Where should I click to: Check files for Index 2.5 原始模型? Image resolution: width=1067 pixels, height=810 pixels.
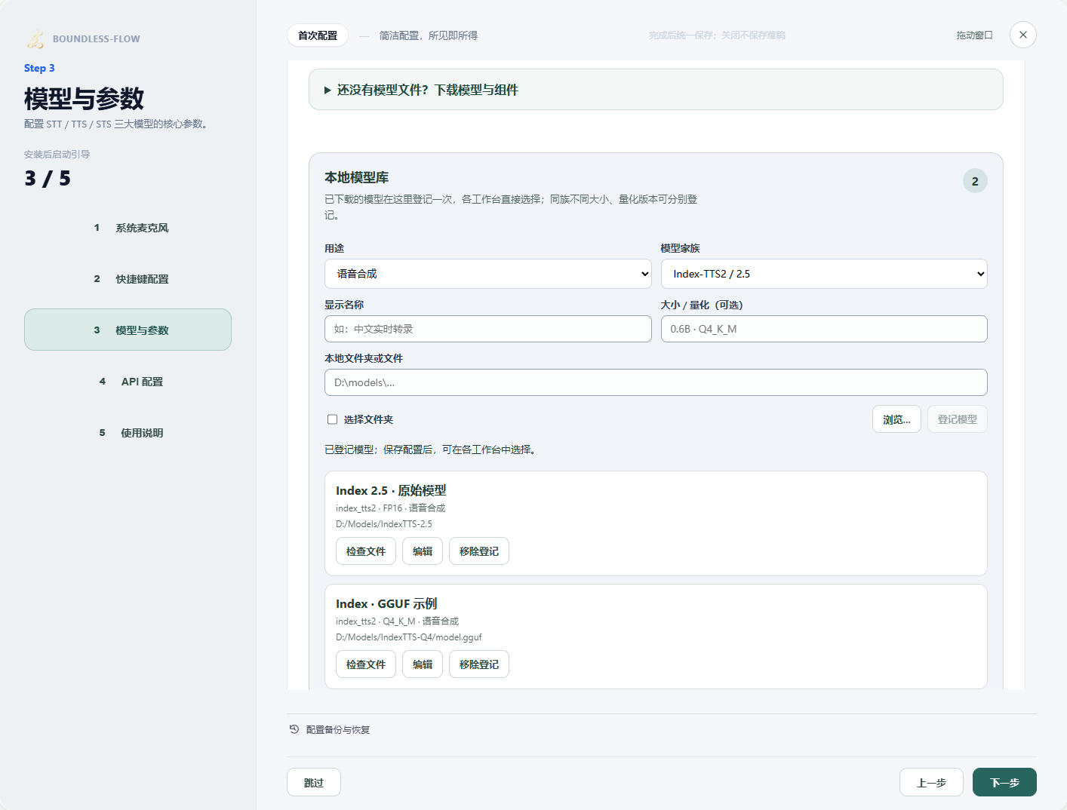365,551
